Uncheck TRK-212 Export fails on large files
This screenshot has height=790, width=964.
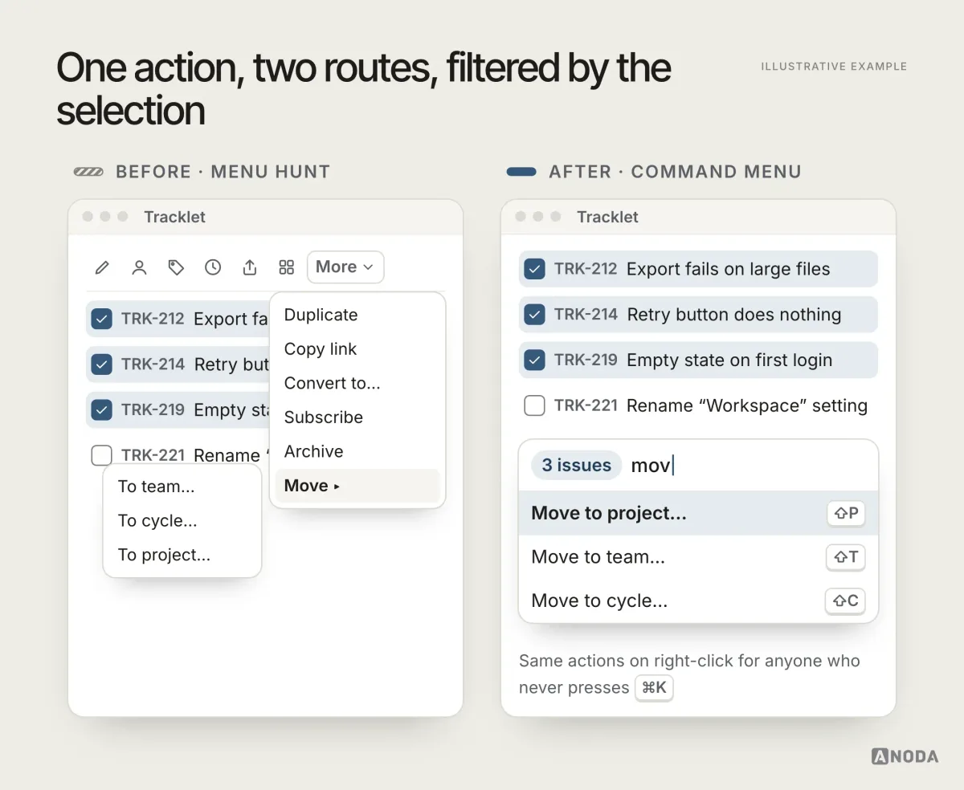534,269
